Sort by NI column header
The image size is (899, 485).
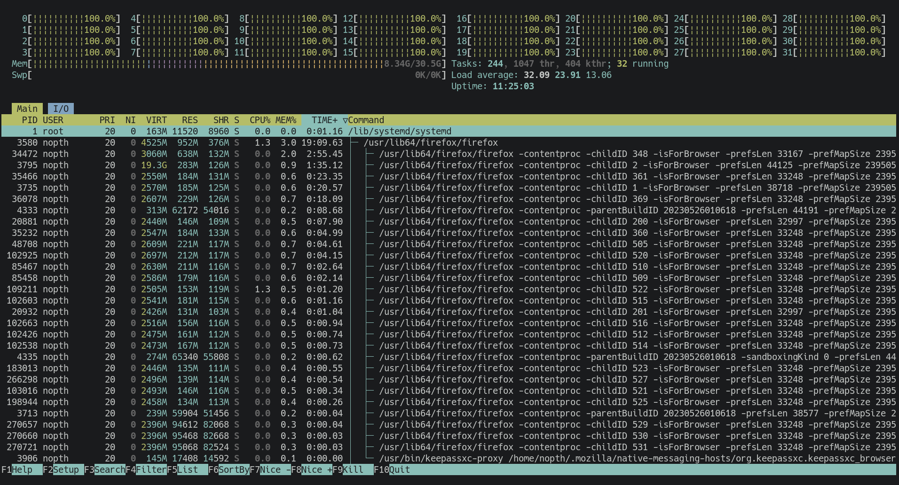coord(130,120)
